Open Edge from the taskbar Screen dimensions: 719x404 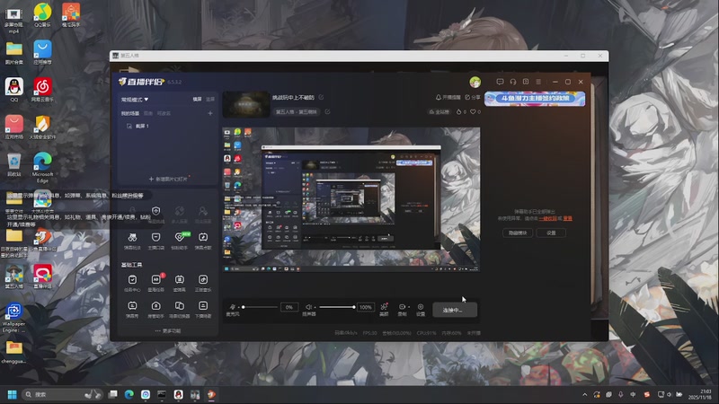(129, 394)
